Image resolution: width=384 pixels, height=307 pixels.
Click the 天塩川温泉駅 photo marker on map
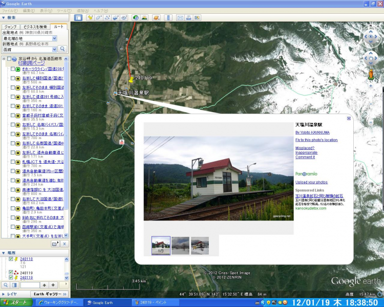115,93
